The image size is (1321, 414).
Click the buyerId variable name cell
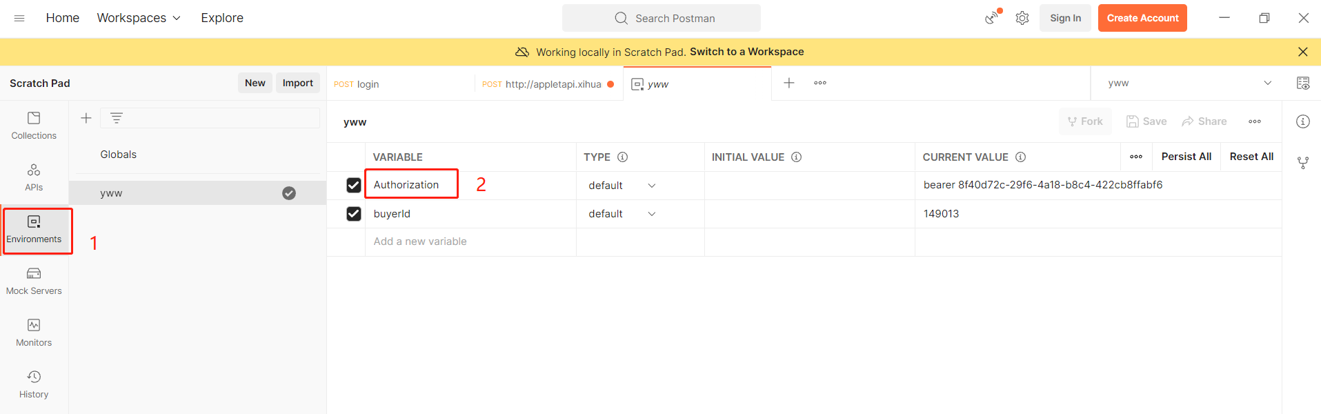(470, 214)
